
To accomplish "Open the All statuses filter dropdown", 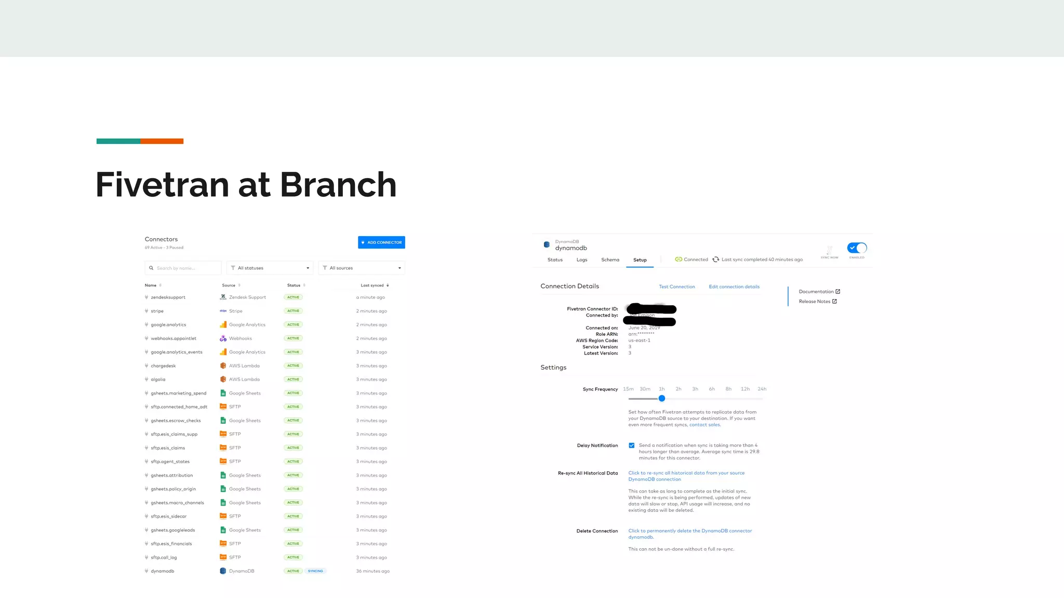I will point(270,268).
